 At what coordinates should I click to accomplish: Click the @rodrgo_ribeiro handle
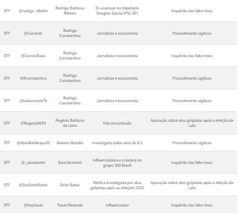click(x=33, y=11)
